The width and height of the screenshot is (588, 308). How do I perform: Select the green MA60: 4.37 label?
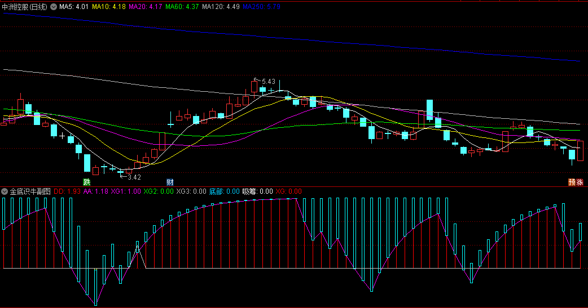tap(182, 7)
